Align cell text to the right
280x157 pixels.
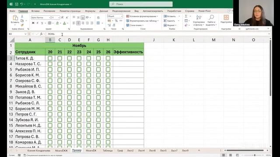[x=83, y=23]
